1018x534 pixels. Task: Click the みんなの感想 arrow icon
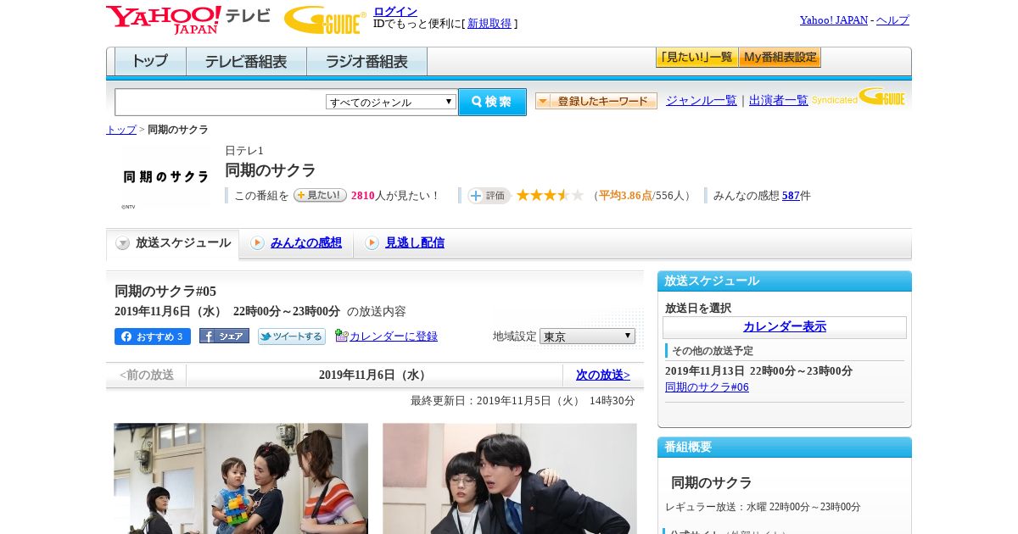coord(257,243)
